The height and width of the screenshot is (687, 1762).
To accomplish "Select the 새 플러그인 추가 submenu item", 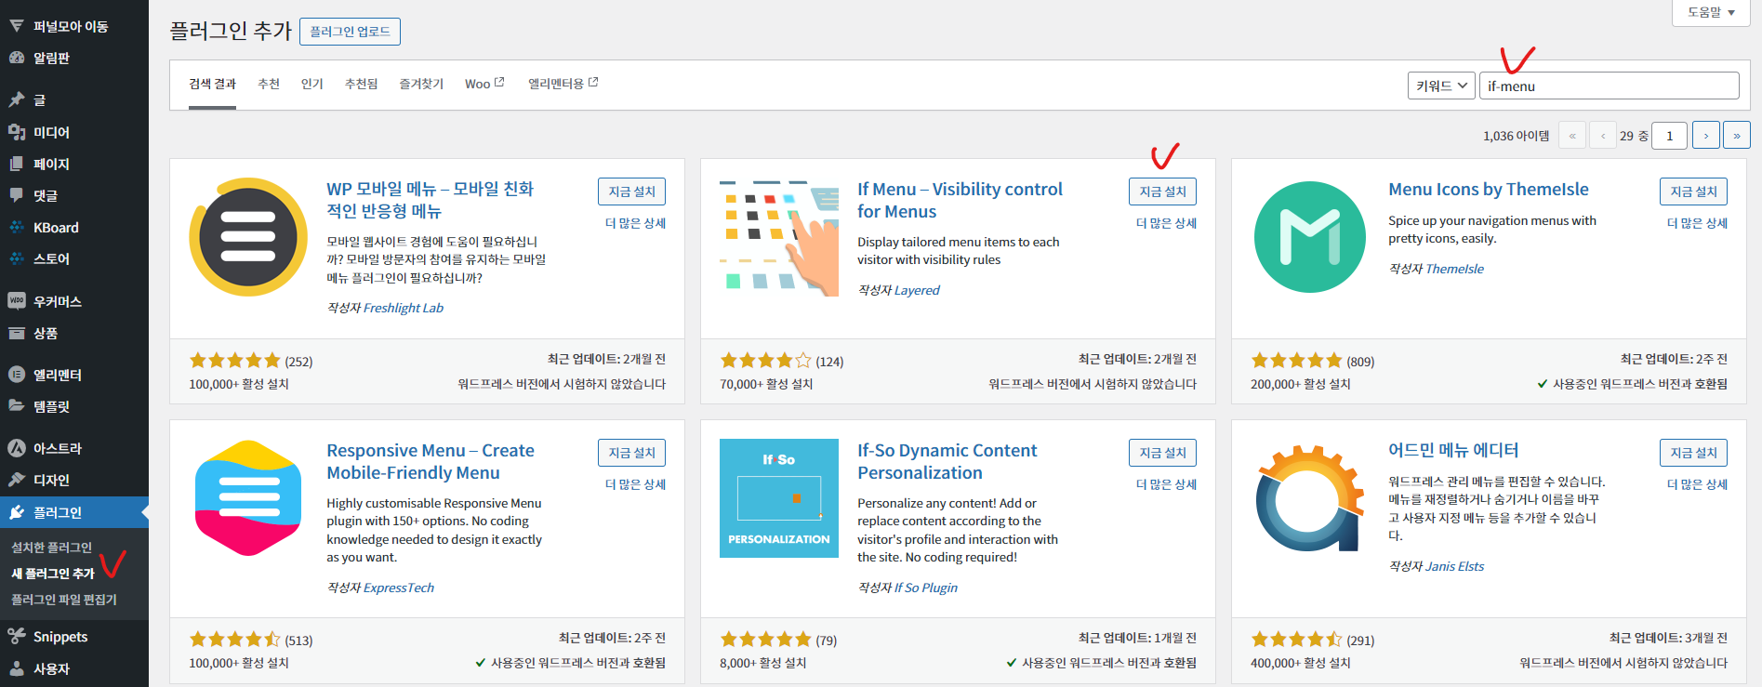I will [x=53, y=574].
